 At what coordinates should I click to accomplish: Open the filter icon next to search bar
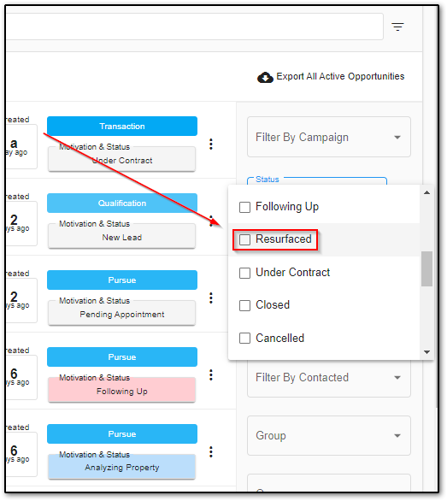[397, 27]
